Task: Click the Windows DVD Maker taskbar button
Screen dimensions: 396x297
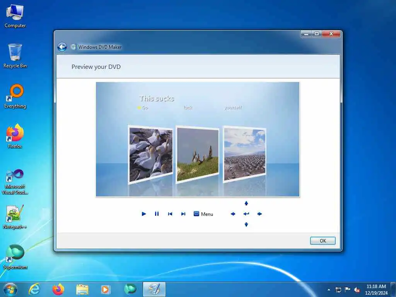Action: coord(154,289)
